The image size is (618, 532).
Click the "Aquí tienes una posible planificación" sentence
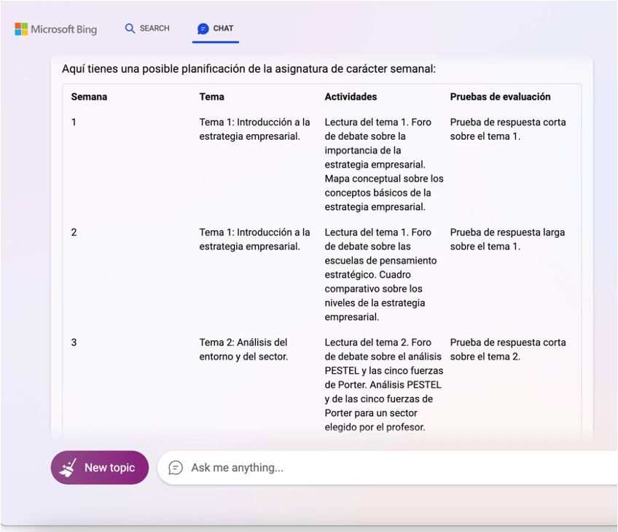point(249,69)
